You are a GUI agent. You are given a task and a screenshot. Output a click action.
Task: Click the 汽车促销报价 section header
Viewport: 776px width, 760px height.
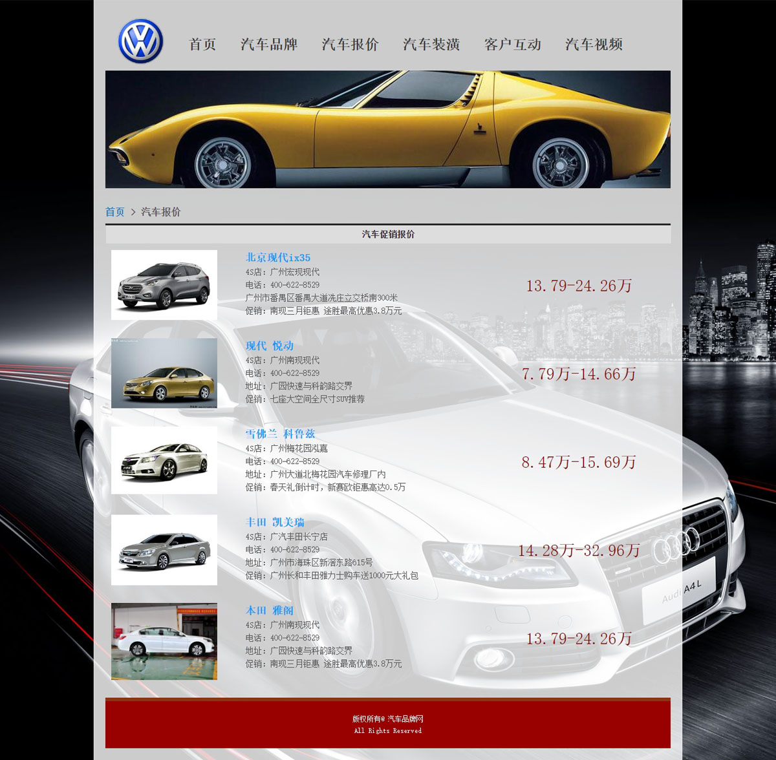388,235
